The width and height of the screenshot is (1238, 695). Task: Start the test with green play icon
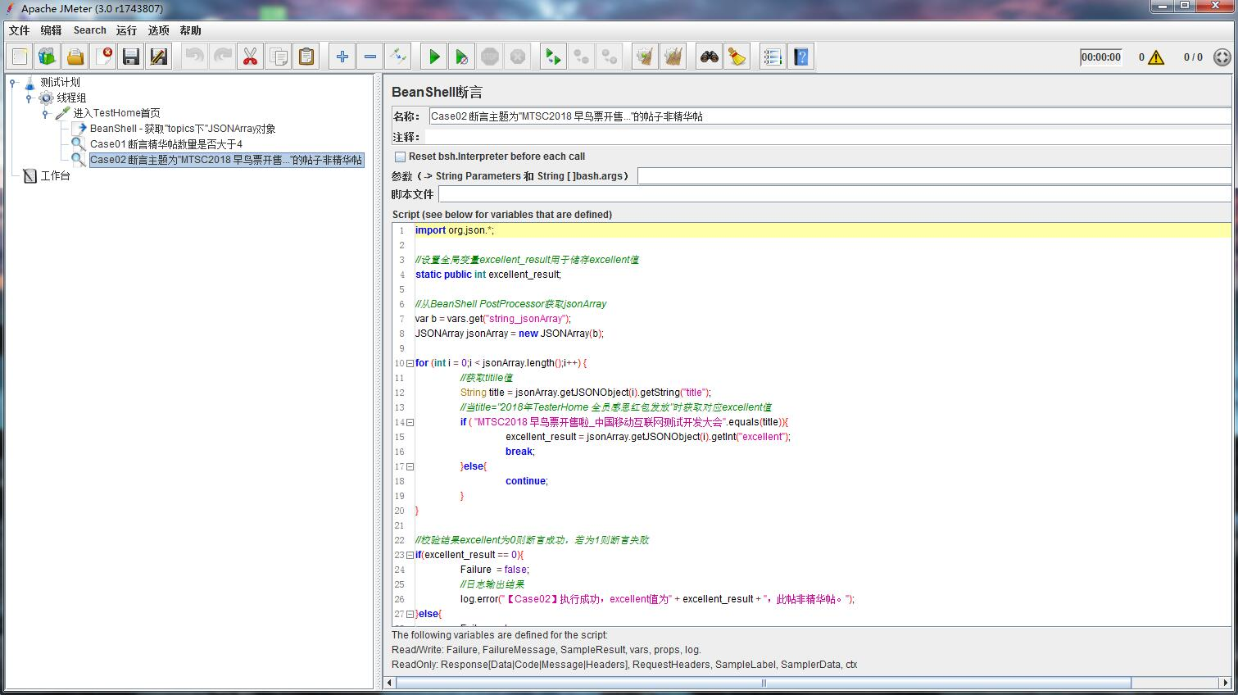433,57
